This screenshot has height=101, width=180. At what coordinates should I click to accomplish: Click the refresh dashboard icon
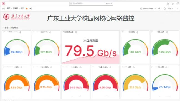tap(165, 9)
